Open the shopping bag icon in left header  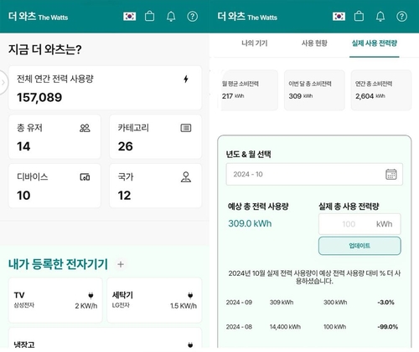pos(149,16)
